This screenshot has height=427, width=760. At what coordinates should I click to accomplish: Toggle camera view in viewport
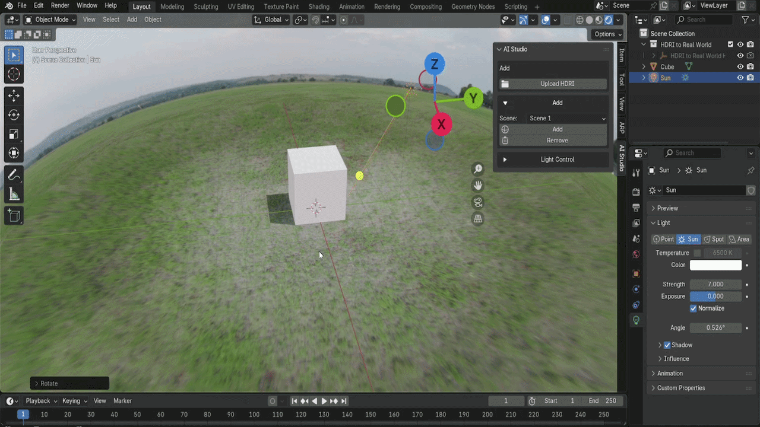pos(478,202)
